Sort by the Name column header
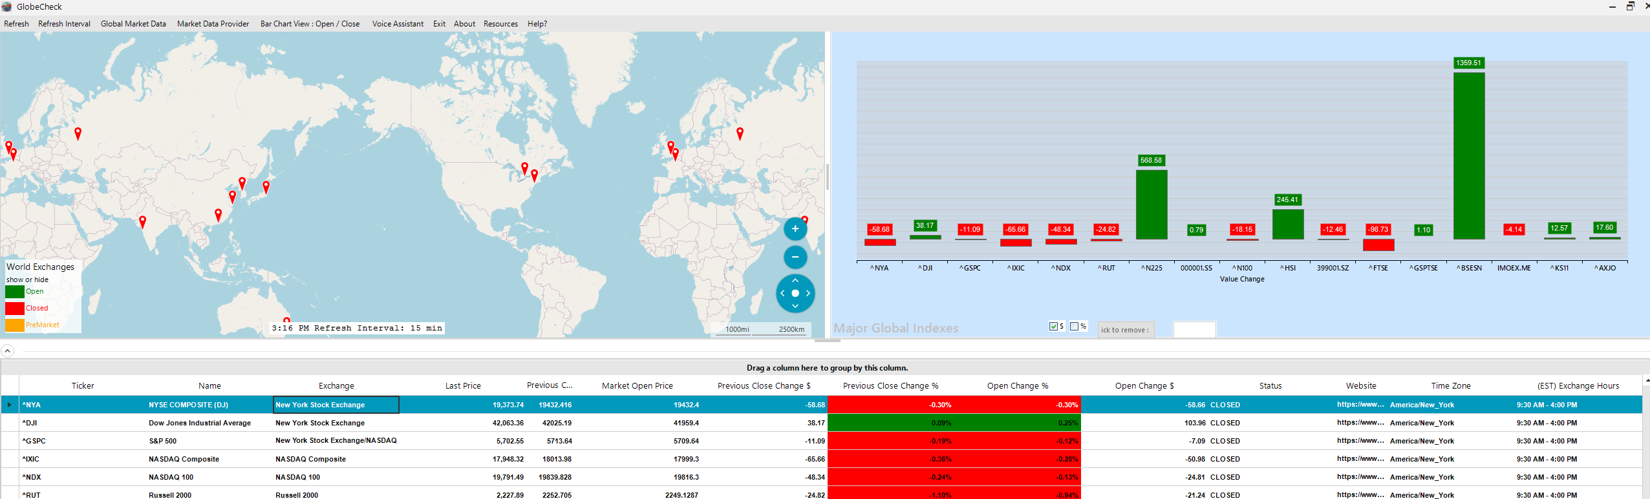Screen dimensions: 1650x499 [x=209, y=385]
